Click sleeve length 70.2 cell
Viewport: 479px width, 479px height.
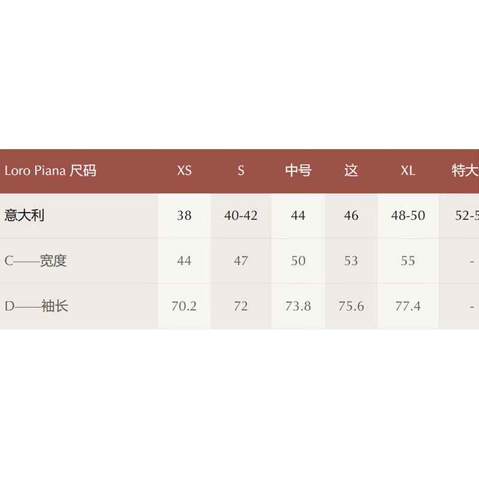184,306
